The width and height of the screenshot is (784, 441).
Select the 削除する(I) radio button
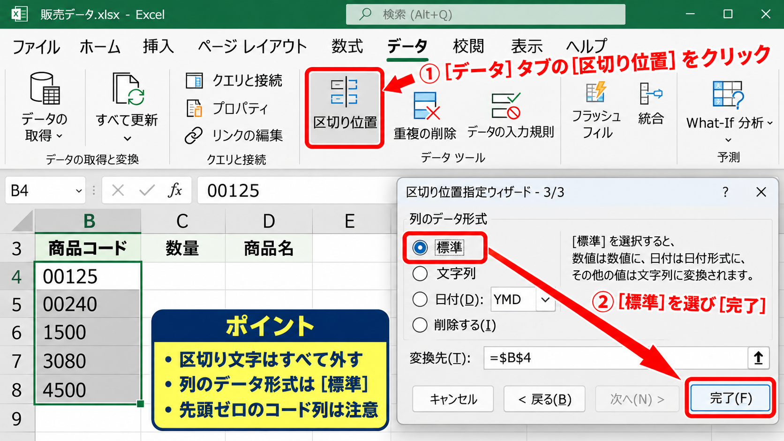tap(420, 325)
